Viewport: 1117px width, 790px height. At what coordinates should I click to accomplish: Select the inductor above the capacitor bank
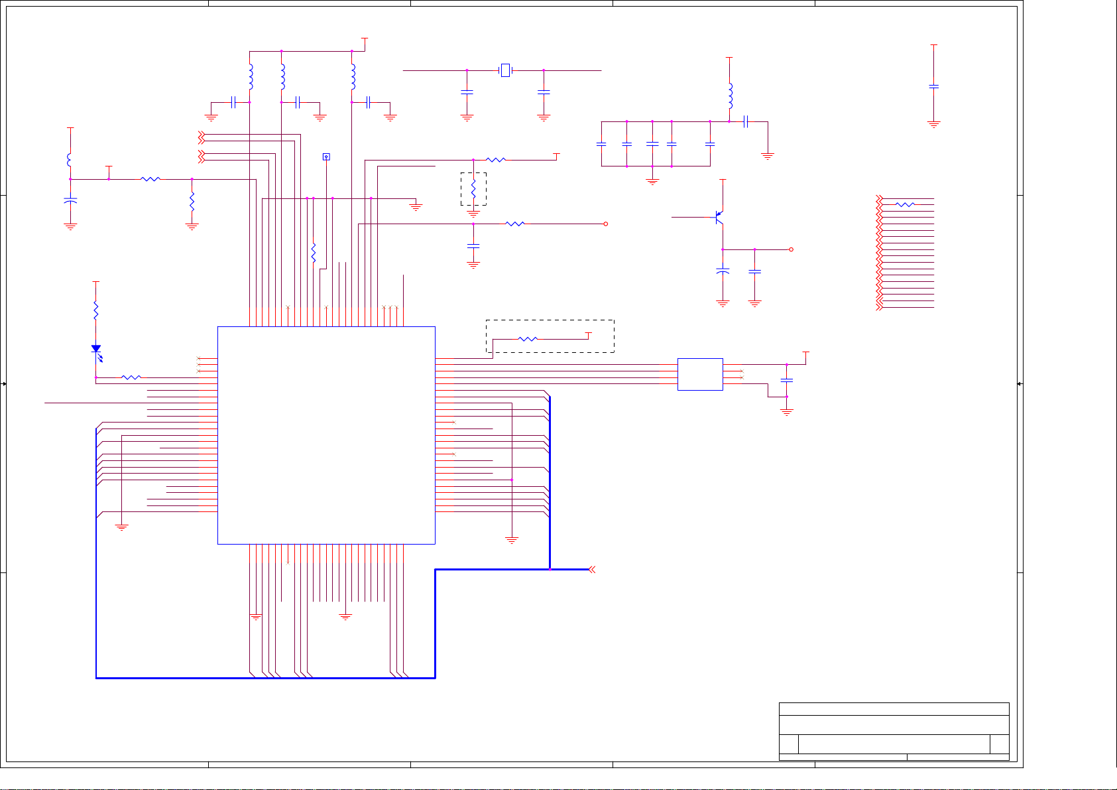coord(730,96)
